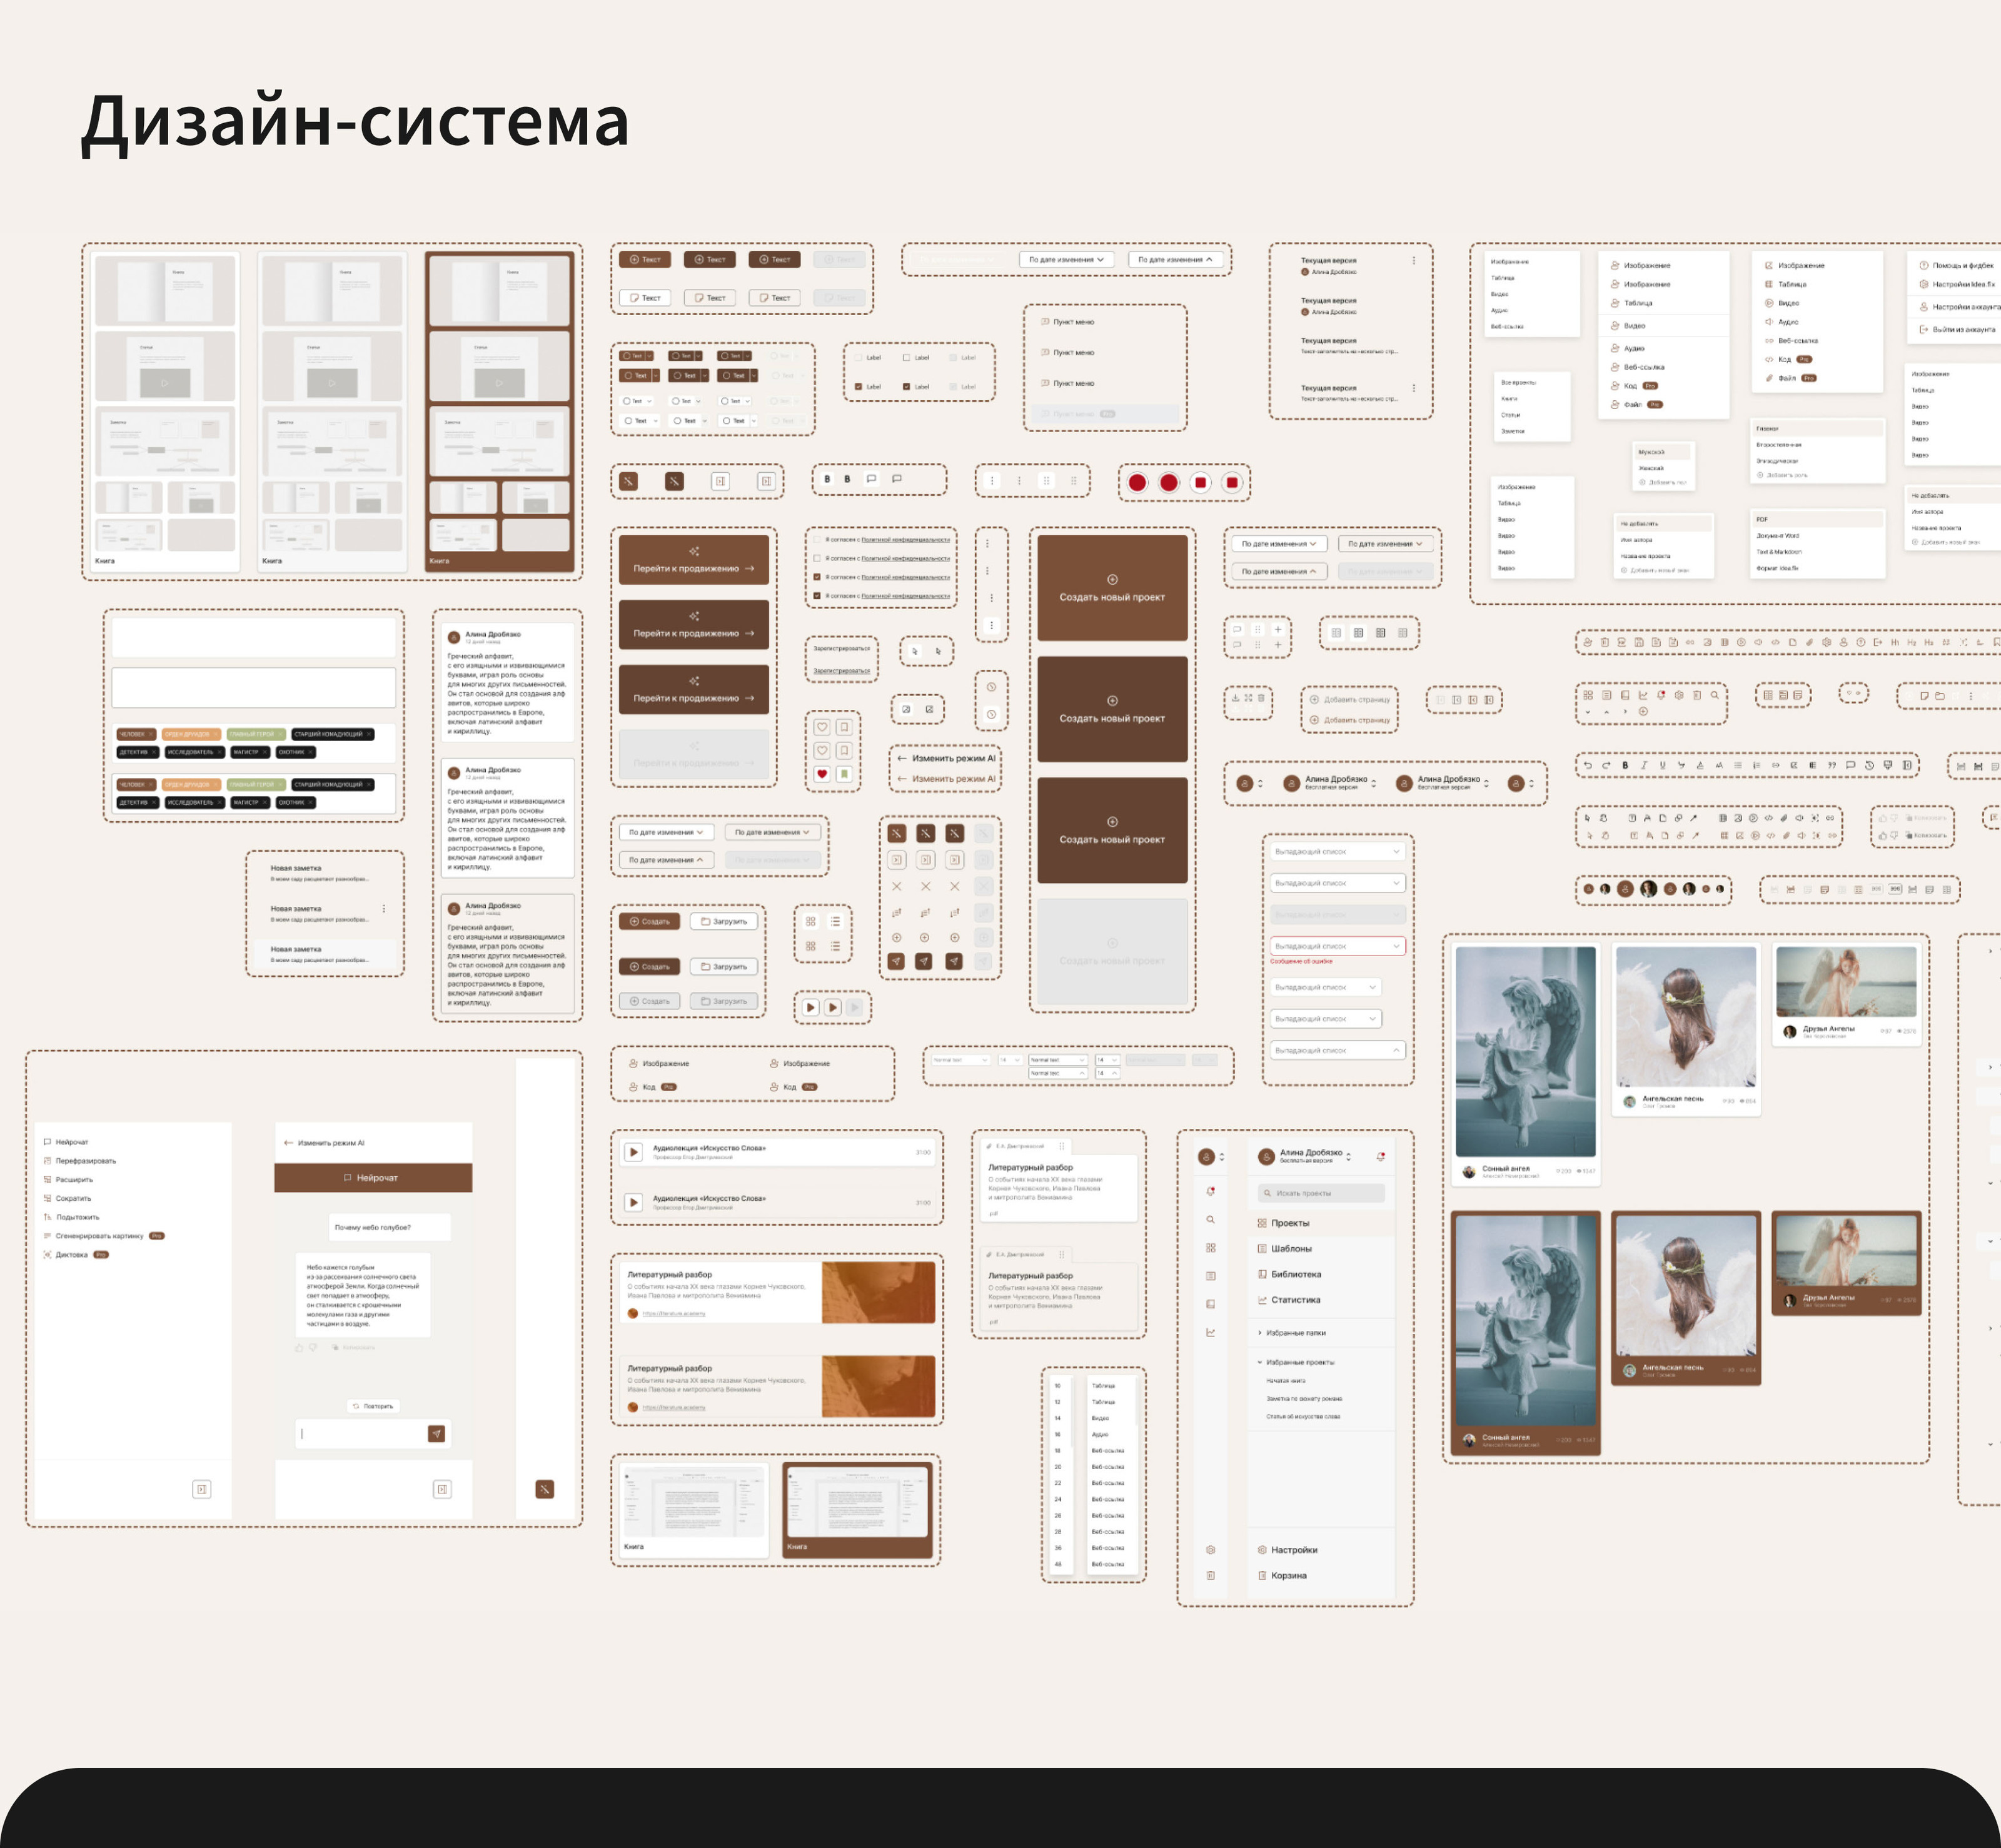The height and width of the screenshot is (1848, 2001).
Task: Click the send message paper plane icon
Action: point(437,1433)
